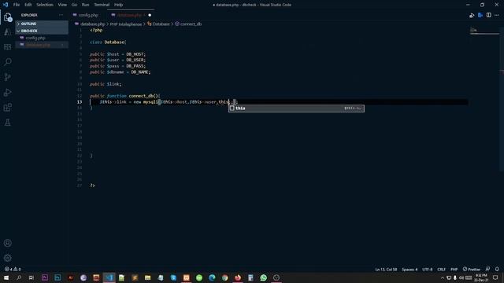Open WhatsApp from the taskbar
The image size is (504, 283).
(263, 277)
